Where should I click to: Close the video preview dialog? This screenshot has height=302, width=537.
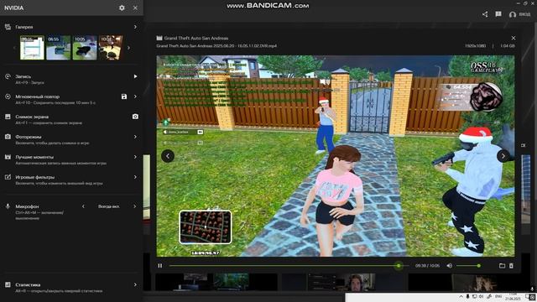pos(514,38)
